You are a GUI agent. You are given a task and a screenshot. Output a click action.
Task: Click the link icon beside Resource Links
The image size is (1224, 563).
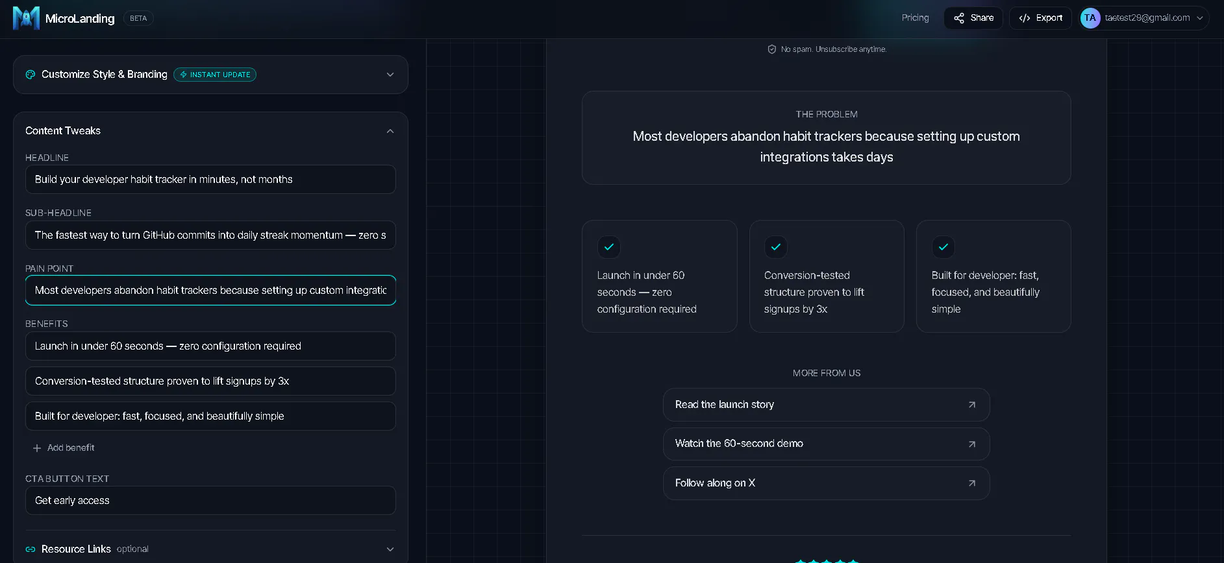(31, 549)
